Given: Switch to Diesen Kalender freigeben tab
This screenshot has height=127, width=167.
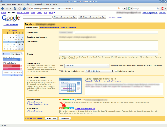Looking at the screenshot, I should click(50, 27).
